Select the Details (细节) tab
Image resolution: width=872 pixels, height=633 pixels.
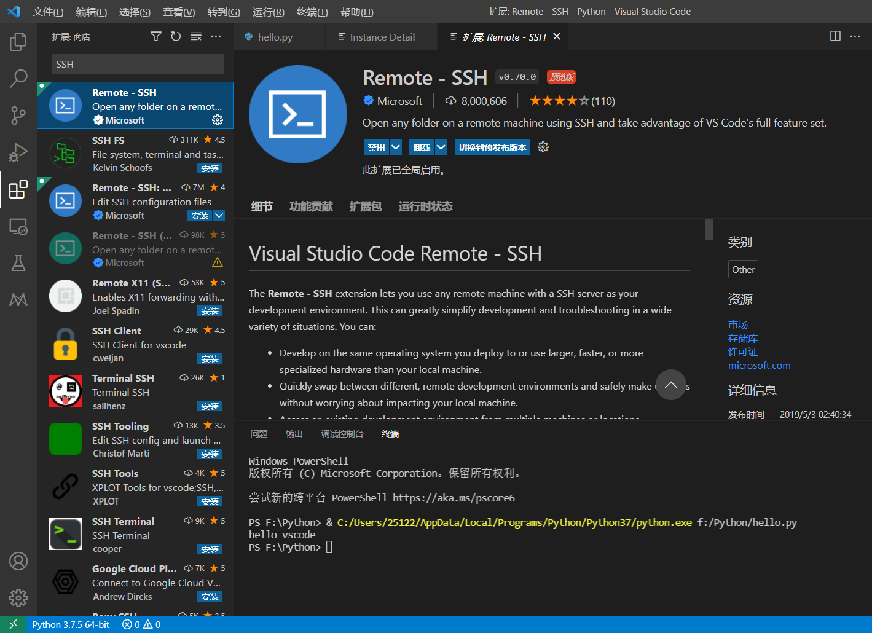click(262, 206)
